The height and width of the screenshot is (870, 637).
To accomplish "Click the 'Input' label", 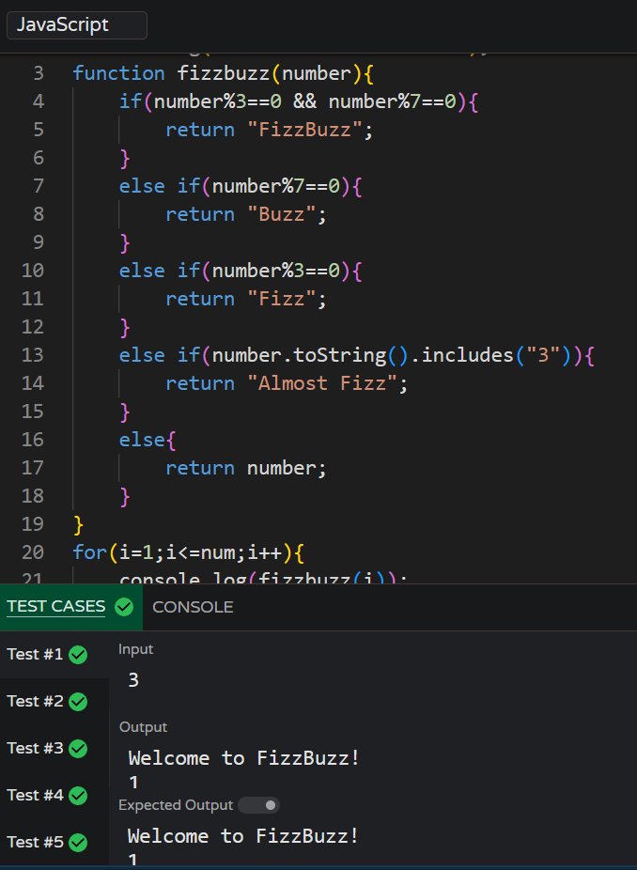I will [x=136, y=649].
